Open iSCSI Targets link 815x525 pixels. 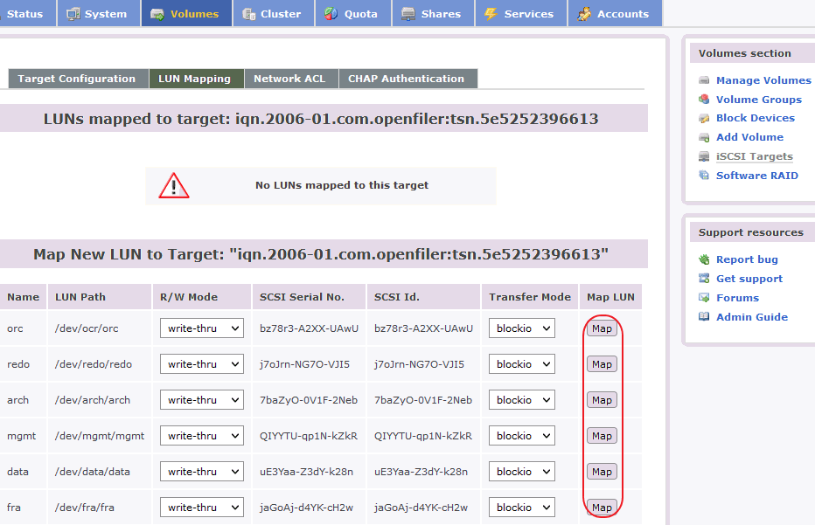[x=754, y=156]
